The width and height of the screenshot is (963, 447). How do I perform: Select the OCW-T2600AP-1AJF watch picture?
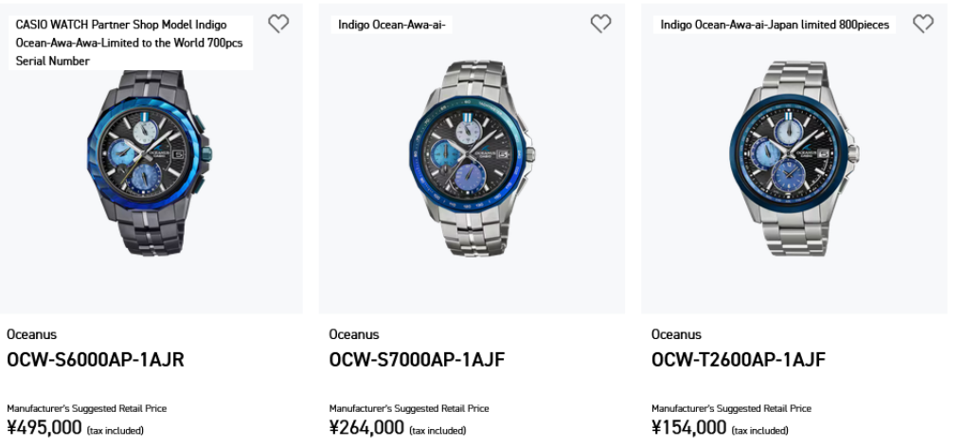pyautogui.click(x=794, y=156)
